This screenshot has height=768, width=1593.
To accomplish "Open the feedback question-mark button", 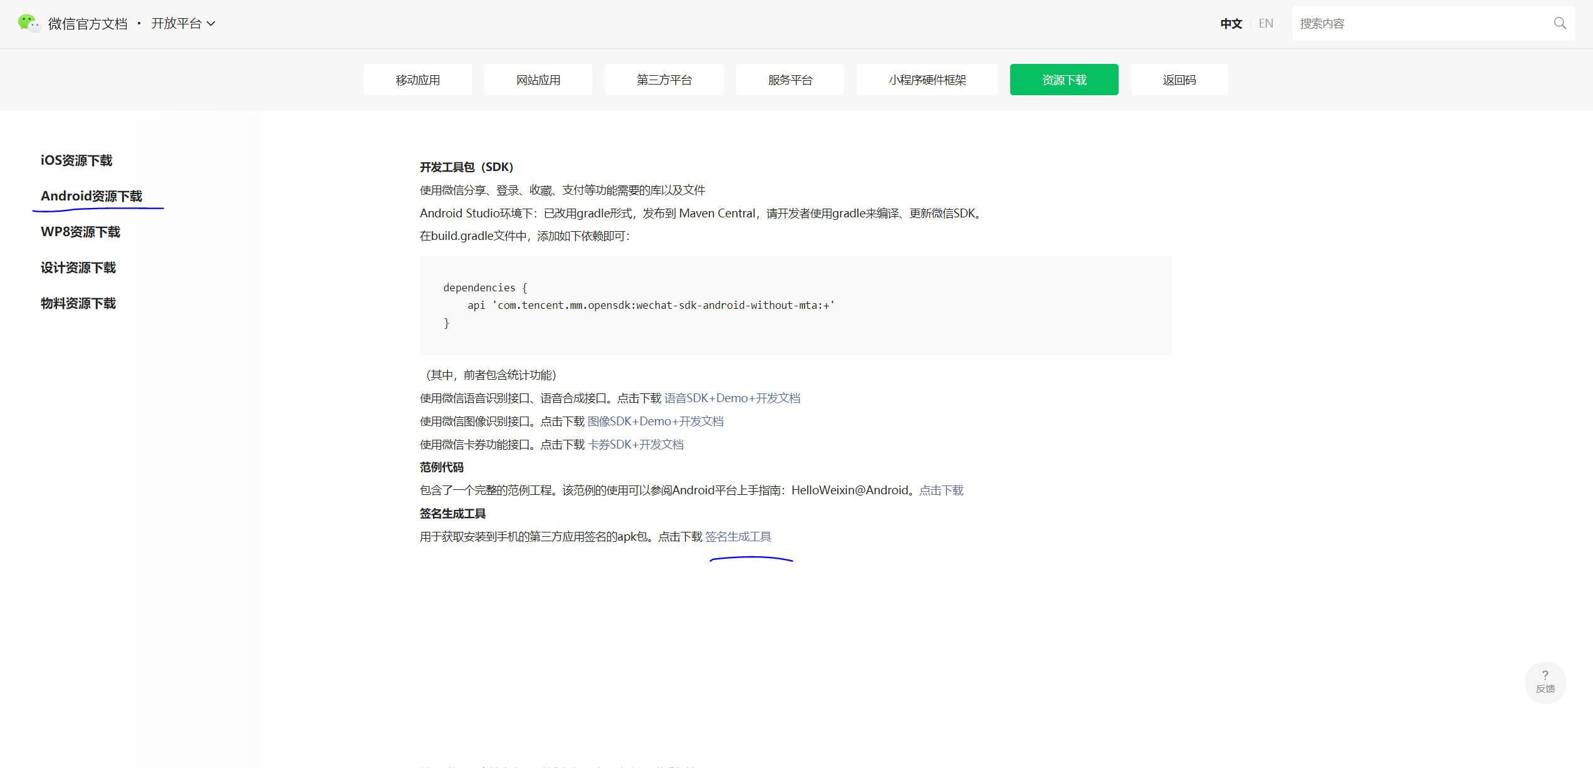I will tap(1545, 682).
